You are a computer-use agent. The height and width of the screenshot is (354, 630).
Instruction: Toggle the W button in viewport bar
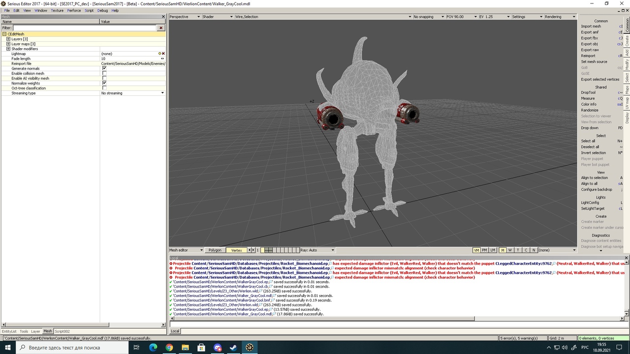(510, 250)
